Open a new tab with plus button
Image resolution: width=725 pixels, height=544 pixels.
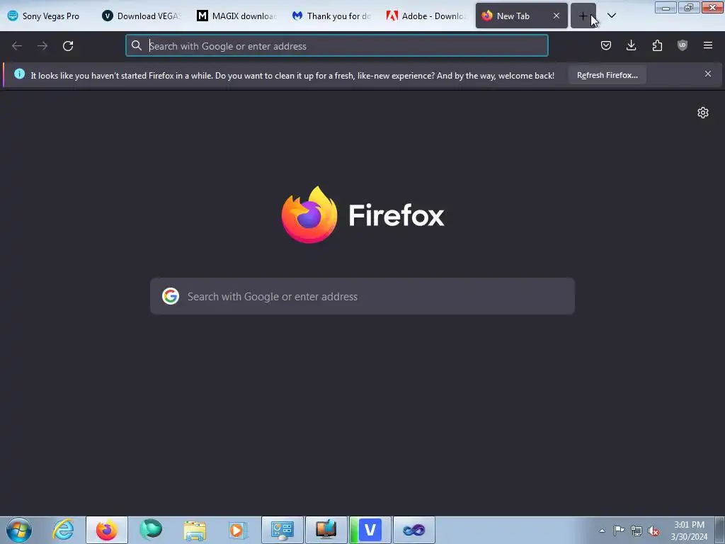[x=583, y=16]
